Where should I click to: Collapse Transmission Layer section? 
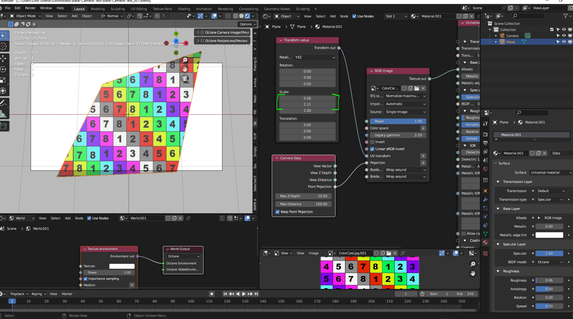(x=498, y=182)
